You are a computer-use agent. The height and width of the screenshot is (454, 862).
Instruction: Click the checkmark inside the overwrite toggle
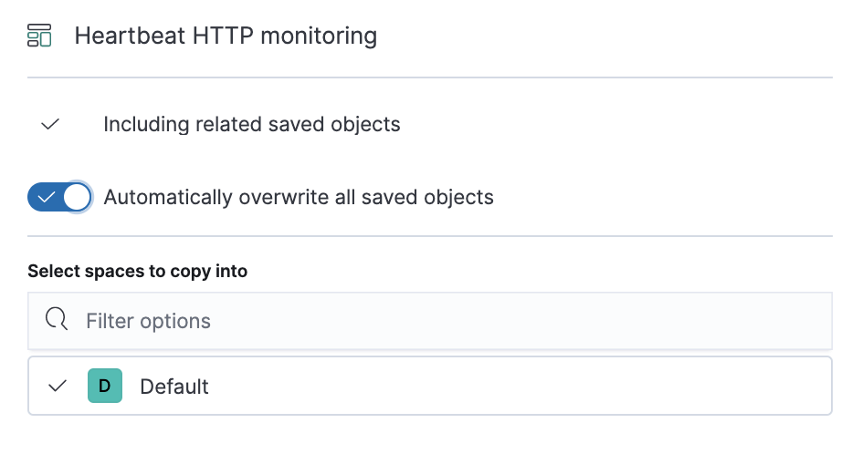[47, 197]
